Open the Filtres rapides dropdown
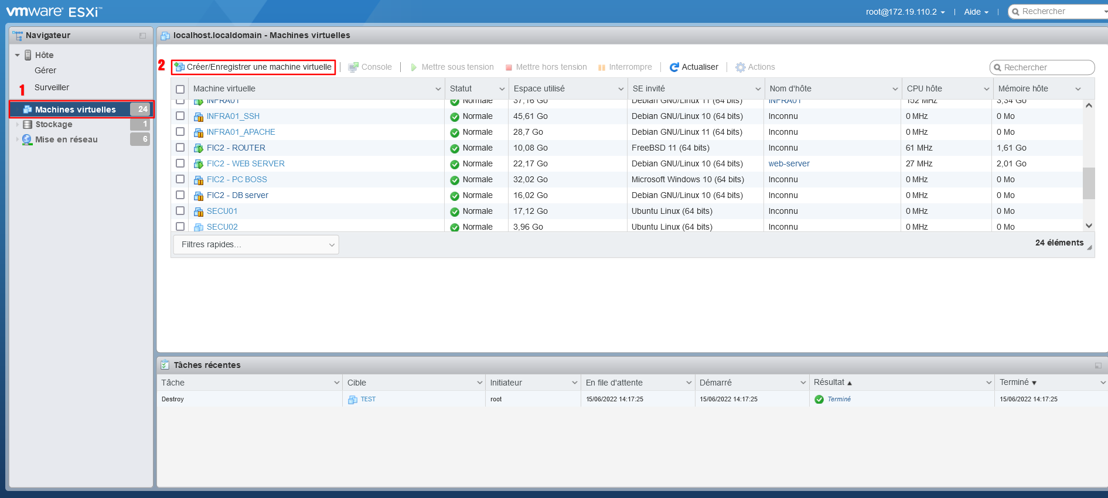 [256, 244]
